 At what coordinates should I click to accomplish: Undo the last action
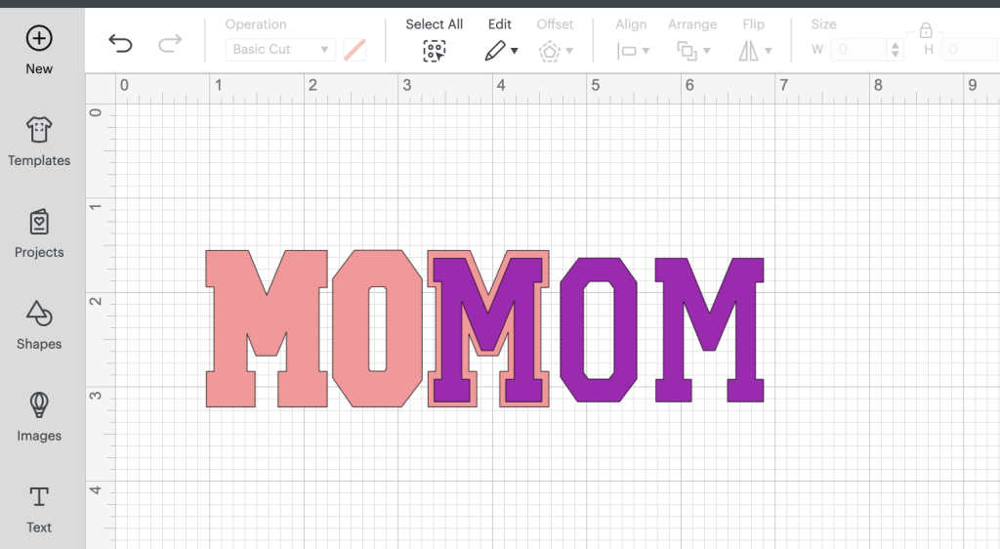tap(120, 42)
